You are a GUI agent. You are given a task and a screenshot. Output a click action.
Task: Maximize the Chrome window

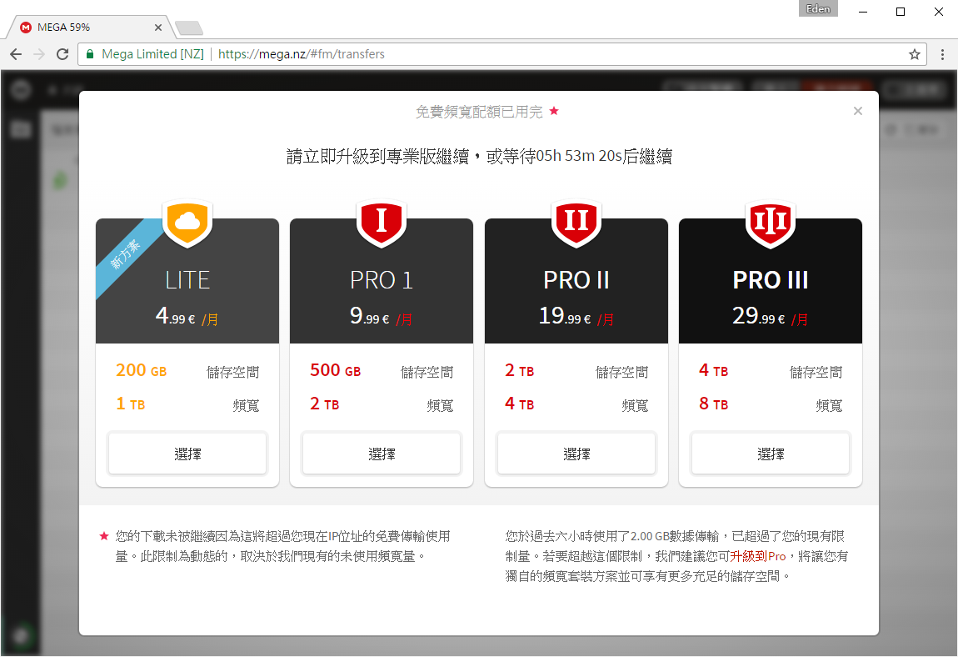point(901,12)
